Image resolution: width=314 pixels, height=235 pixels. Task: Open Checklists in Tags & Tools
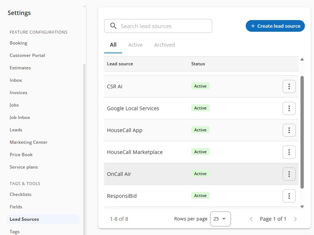coord(20,194)
